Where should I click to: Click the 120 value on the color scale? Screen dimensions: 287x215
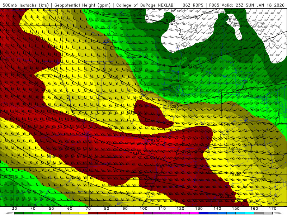pos(180,209)
